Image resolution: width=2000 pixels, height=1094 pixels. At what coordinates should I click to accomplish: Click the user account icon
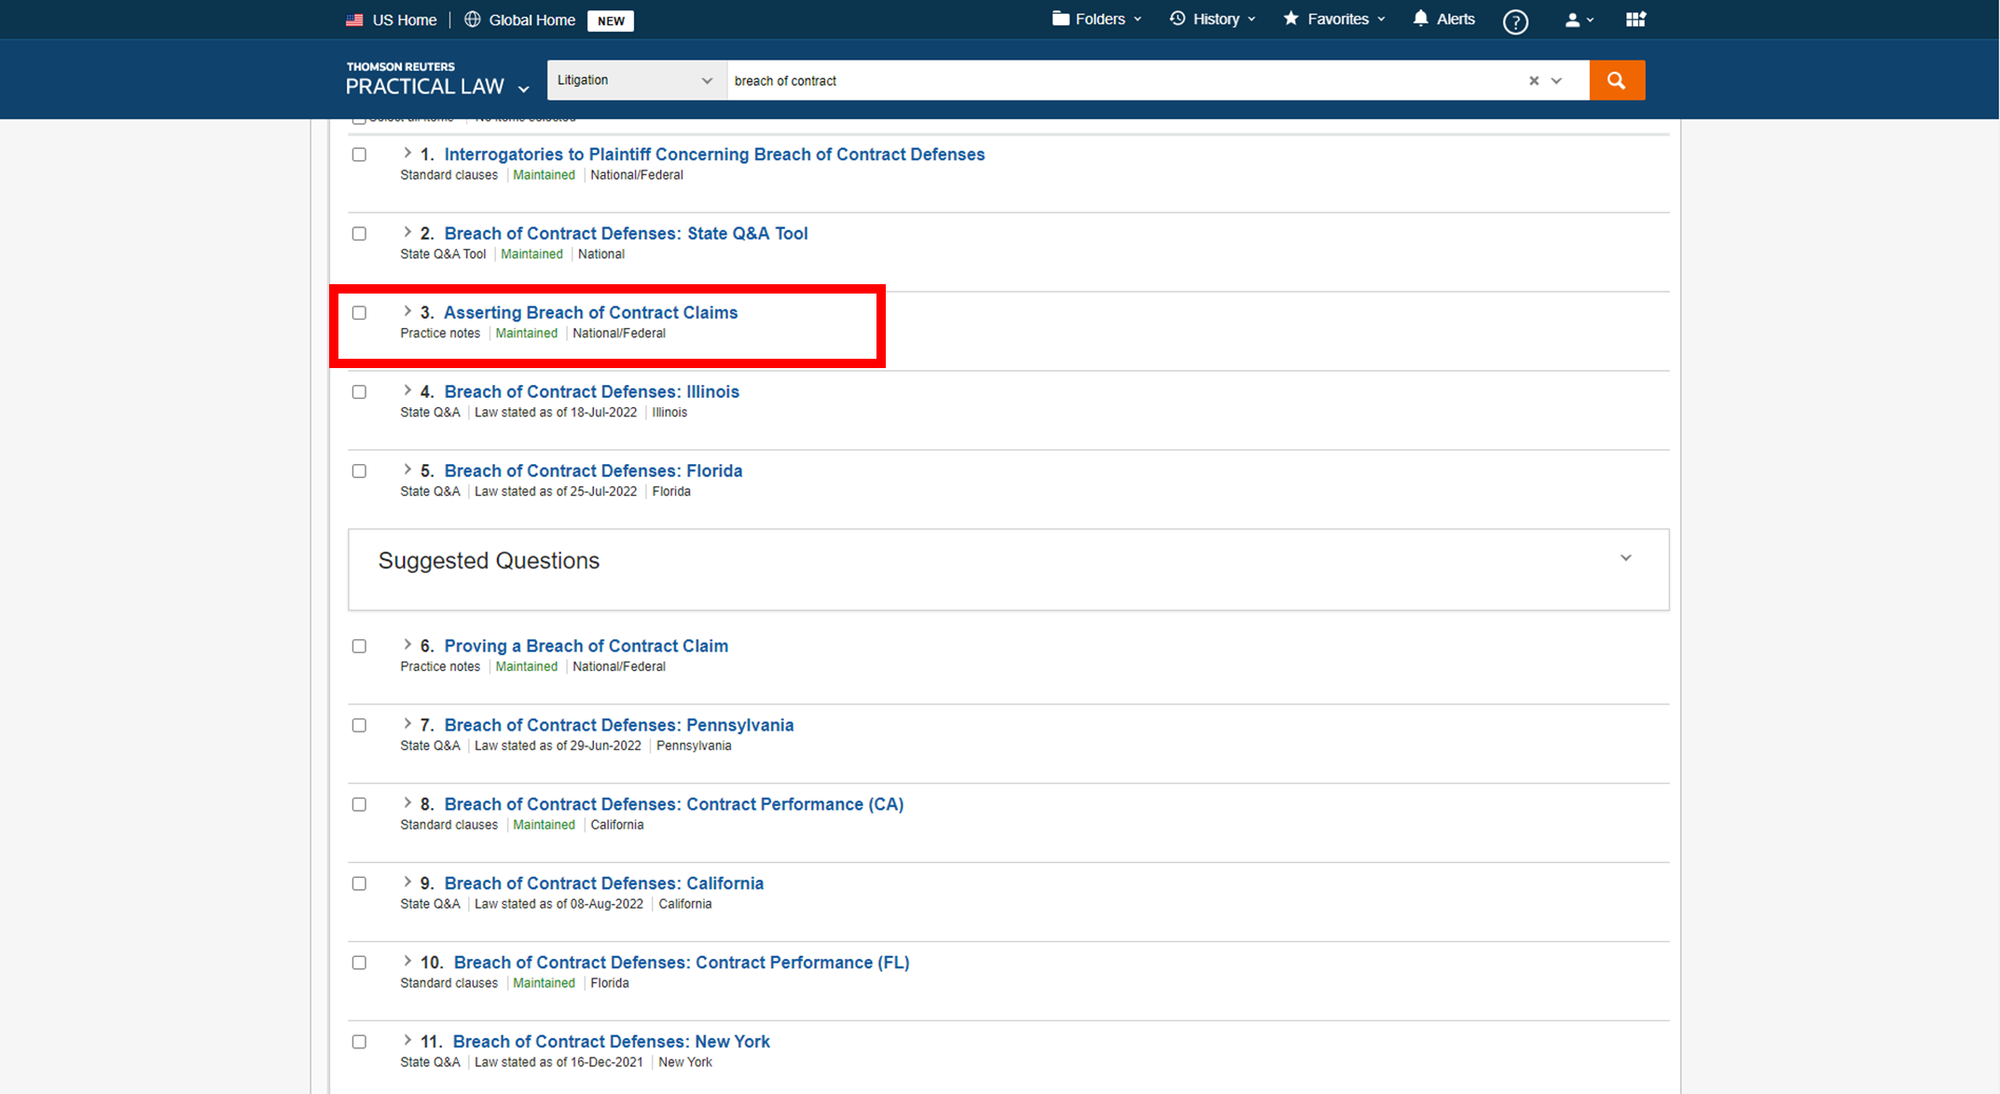pos(1571,19)
